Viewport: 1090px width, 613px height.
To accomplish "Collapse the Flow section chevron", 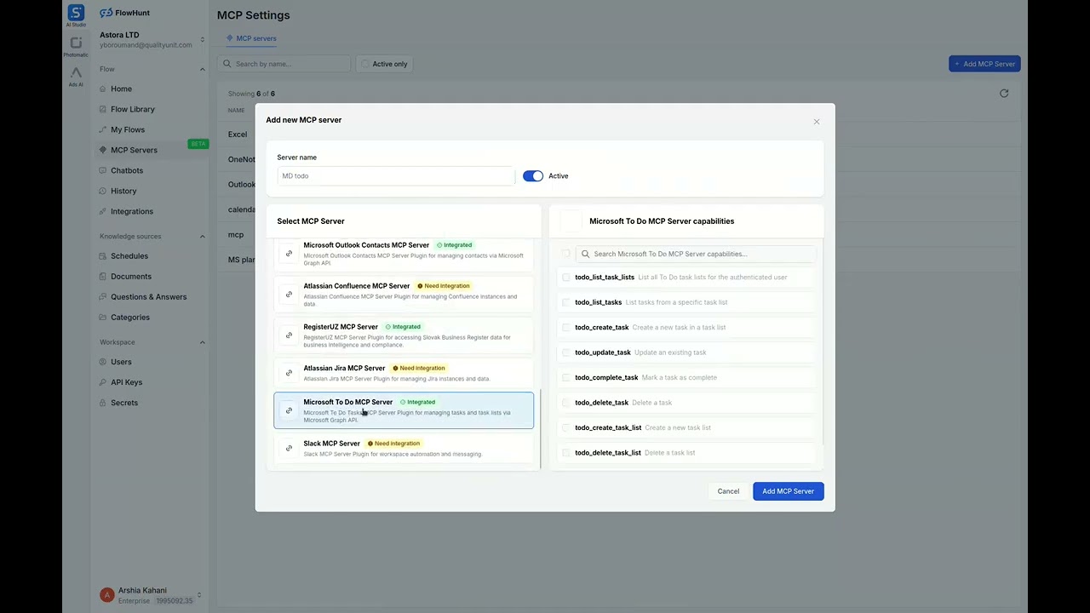I will point(202,69).
